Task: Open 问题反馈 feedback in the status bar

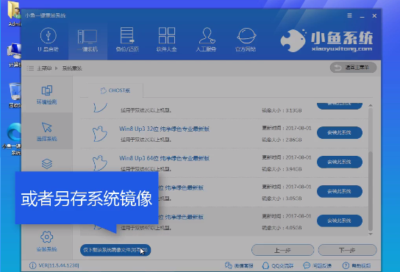Action: click(318, 265)
